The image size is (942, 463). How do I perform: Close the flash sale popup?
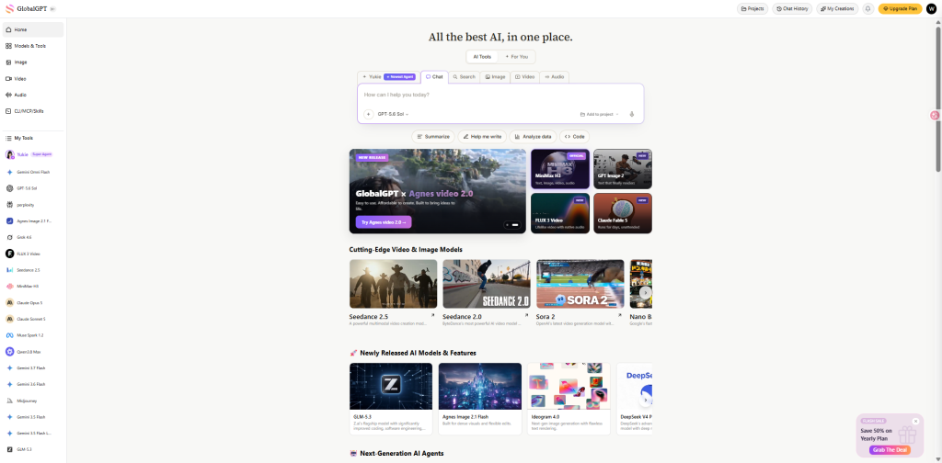pyautogui.click(x=915, y=421)
